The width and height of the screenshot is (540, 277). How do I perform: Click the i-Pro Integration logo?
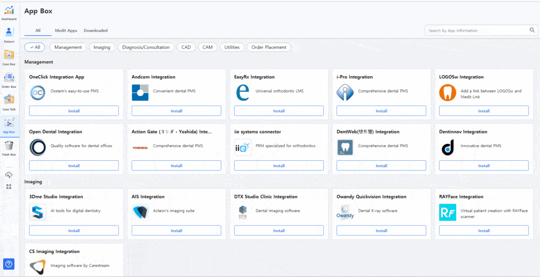pos(345,93)
